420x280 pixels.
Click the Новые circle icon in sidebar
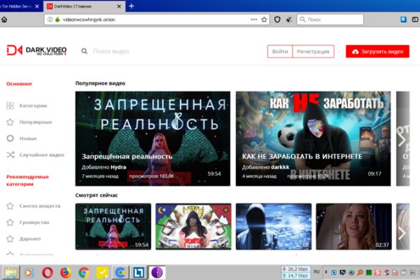point(10,139)
